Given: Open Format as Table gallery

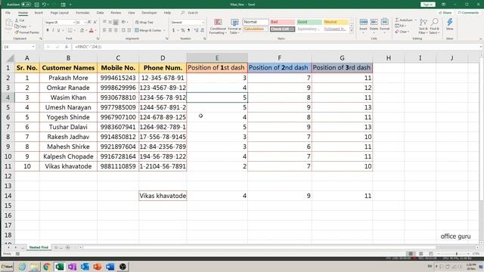Looking at the screenshot, I should [234, 26].
